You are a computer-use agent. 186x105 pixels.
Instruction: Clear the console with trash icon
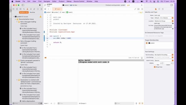[136, 103]
